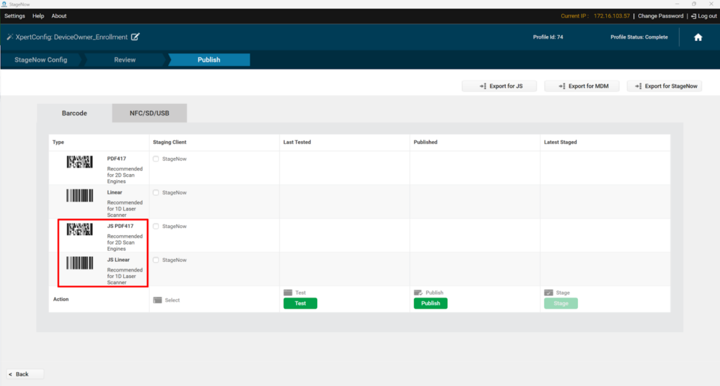
Task: Edit profile name with pencil icon
Action: pyautogui.click(x=135, y=36)
